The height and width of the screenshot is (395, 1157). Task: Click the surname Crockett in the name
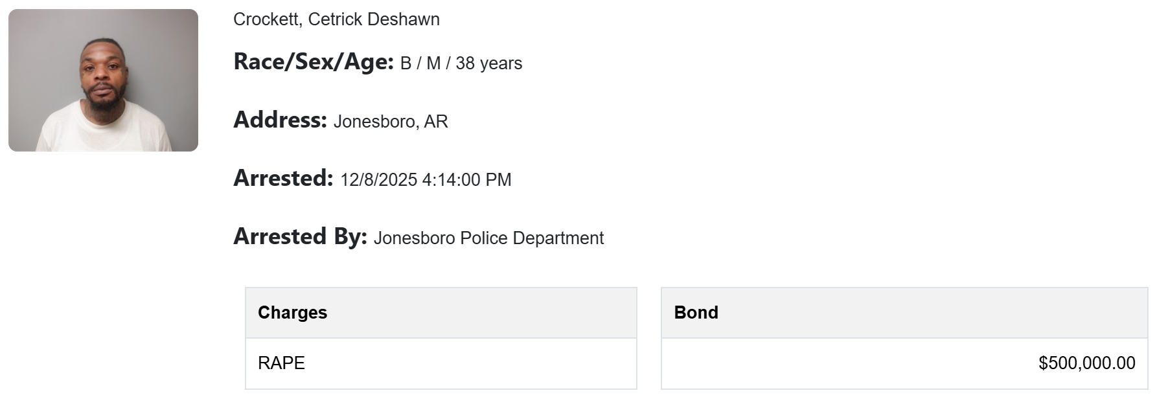(267, 19)
